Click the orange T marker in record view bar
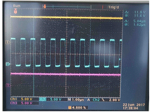Screen dimensions: 151x112 coord(44,7)
